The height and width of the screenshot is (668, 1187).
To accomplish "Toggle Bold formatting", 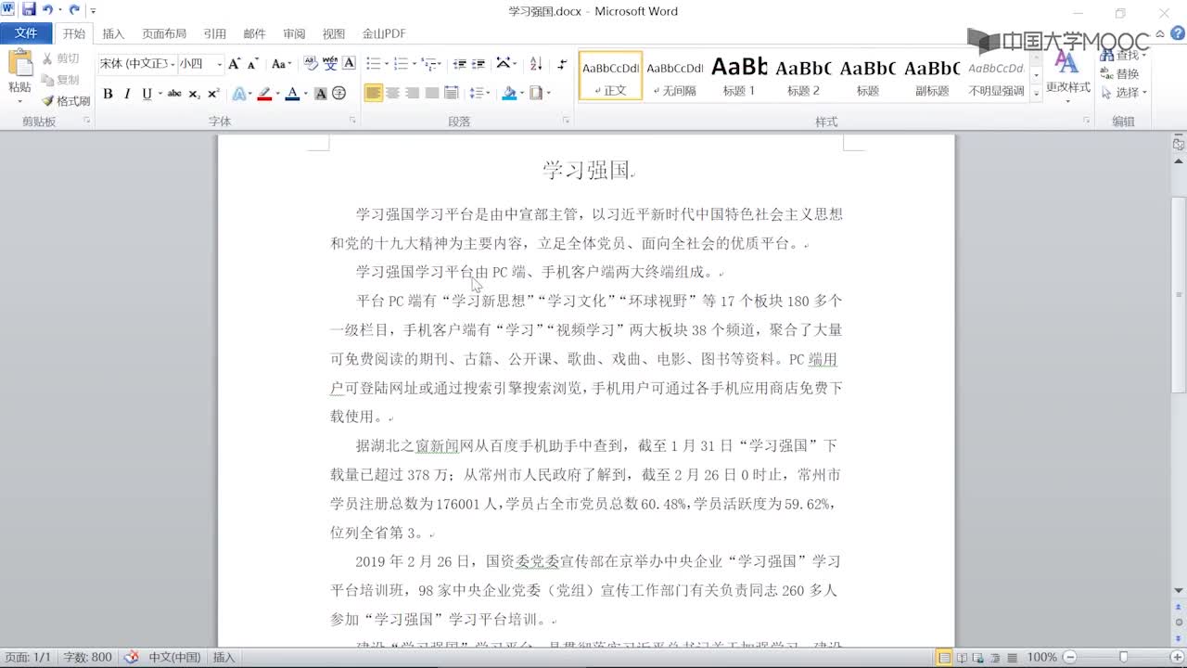I will (108, 94).
